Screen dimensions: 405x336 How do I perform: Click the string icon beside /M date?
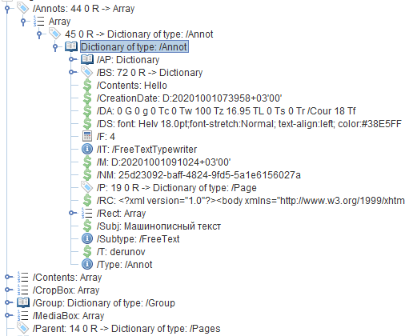87,162
